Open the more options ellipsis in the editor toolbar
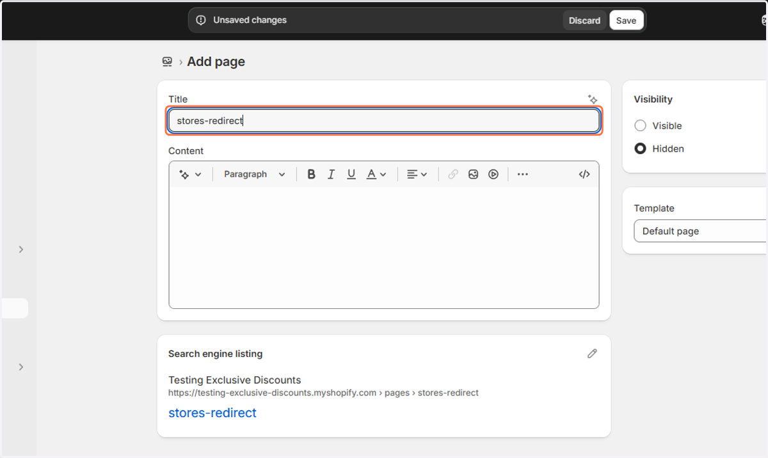 (523, 174)
